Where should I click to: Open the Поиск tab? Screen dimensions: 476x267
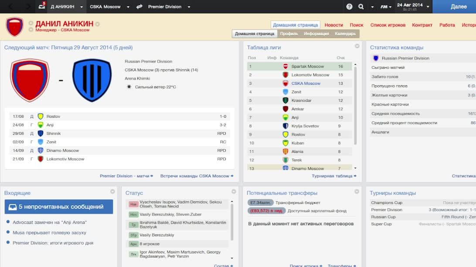point(357,25)
